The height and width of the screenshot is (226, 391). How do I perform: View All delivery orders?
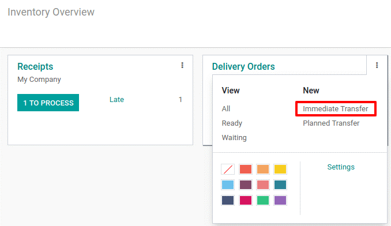click(x=226, y=108)
